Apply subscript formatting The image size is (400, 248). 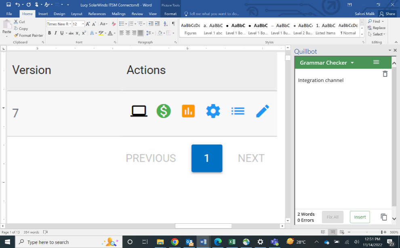tap(78, 33)
